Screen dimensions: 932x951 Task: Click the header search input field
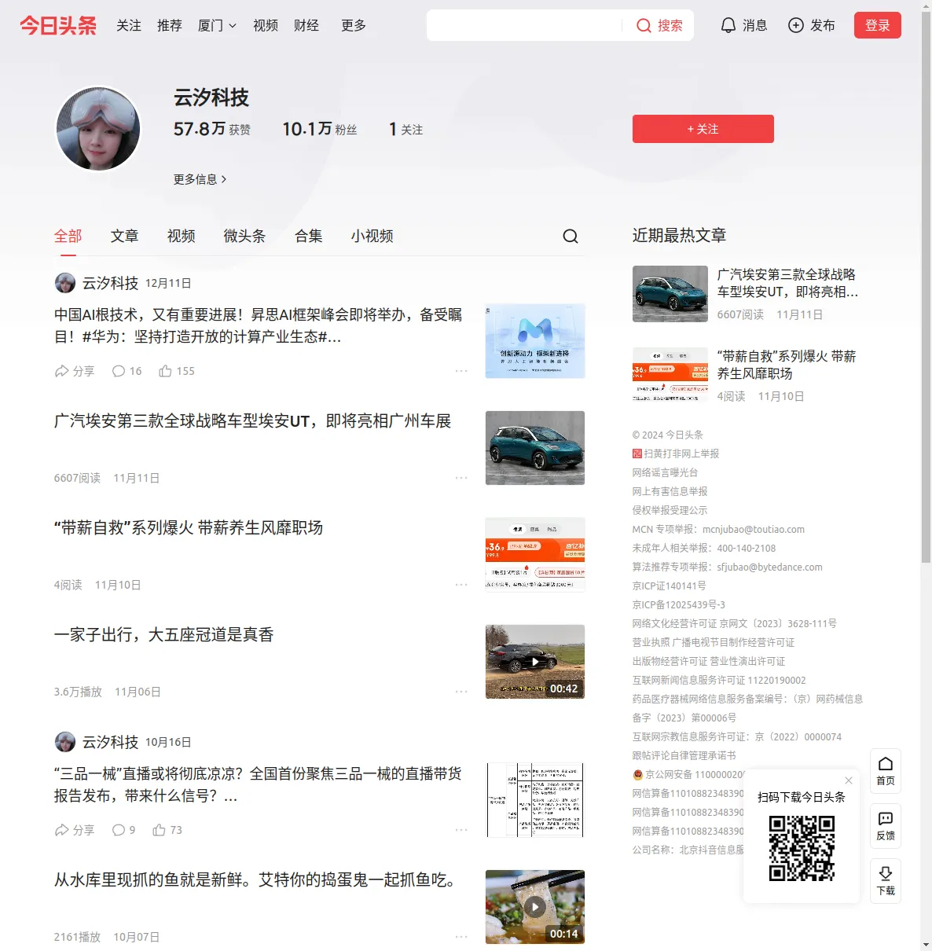[524, 25]
